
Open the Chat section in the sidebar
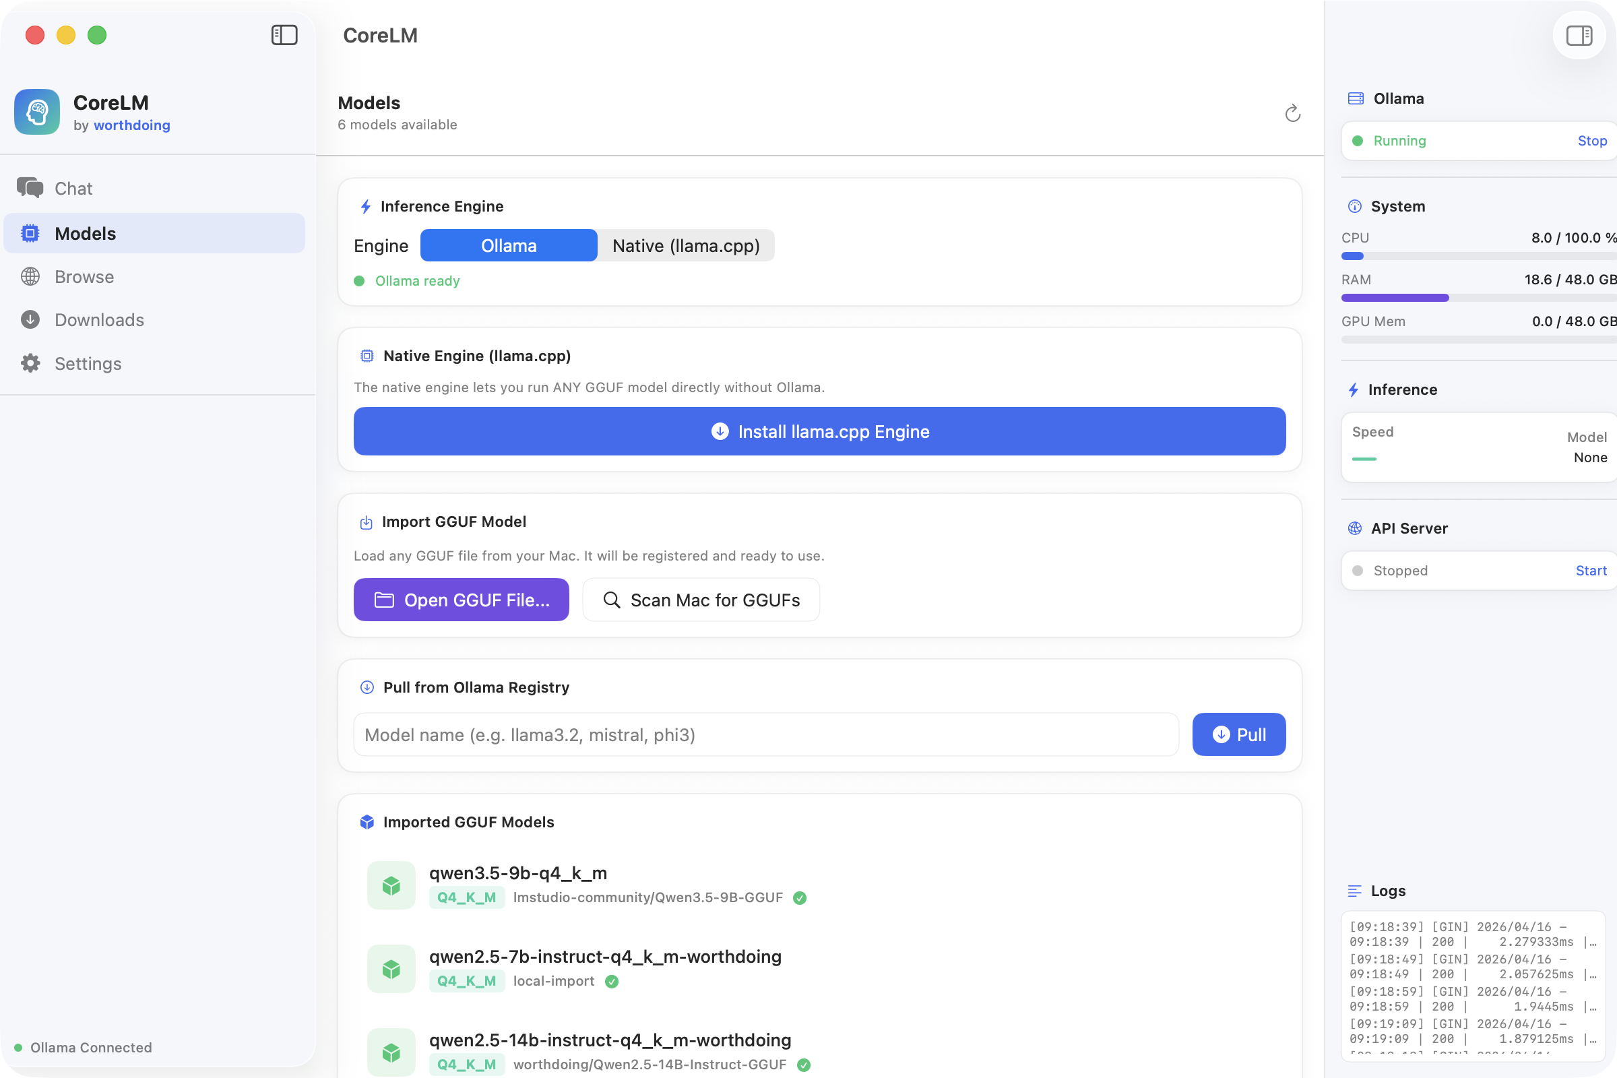pyautogui.click(x=73, y=188)
